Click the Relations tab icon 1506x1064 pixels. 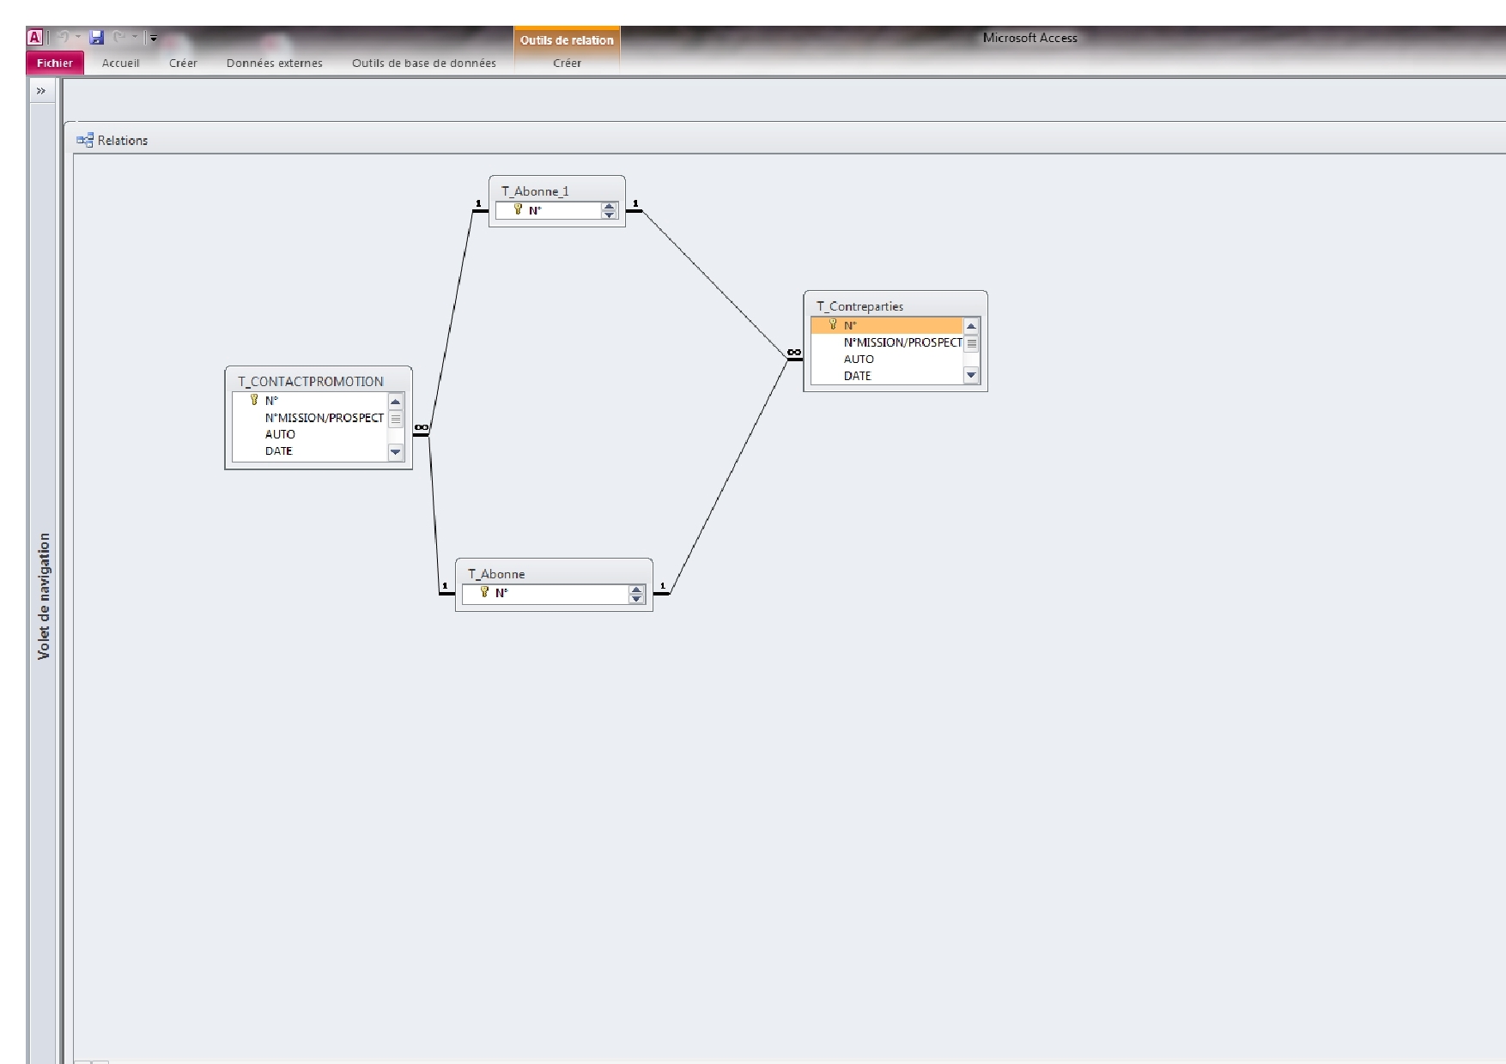coord(84,141)
